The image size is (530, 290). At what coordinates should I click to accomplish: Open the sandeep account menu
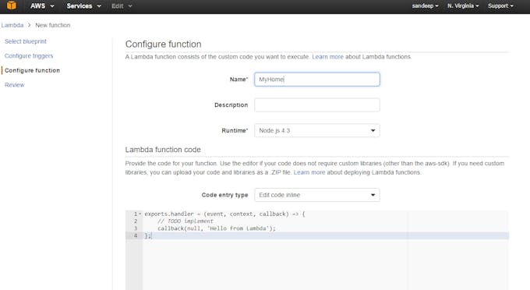click(x=426, y=5)
